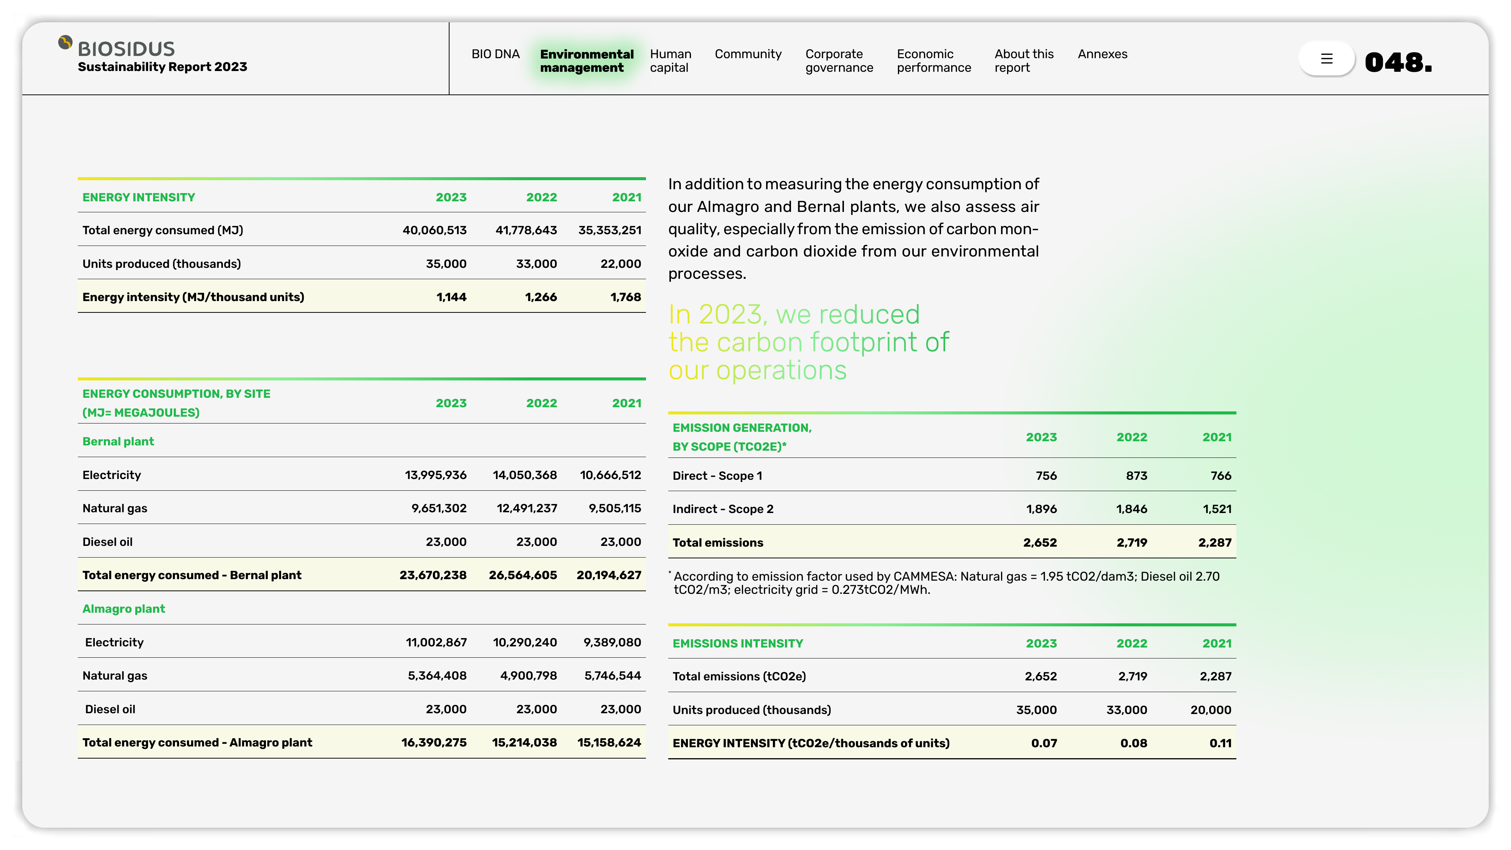Image resolution: width=1511 pixels, height=850 pixels.
Task: Select the EMISSIONS INTENSITY table heading
Action: [737, 643]
